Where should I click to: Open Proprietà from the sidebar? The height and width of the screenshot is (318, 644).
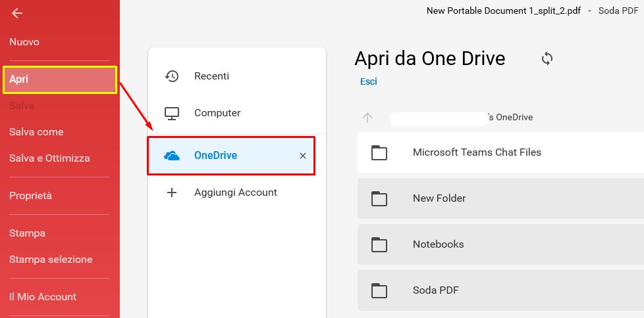30,196
